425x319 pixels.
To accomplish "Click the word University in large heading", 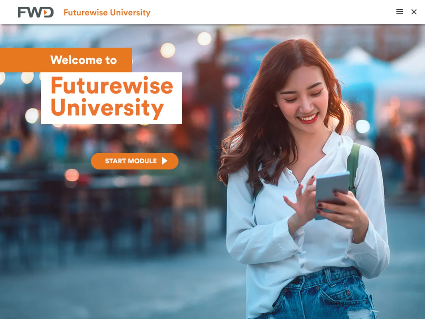I will click(x=107, y=108).
